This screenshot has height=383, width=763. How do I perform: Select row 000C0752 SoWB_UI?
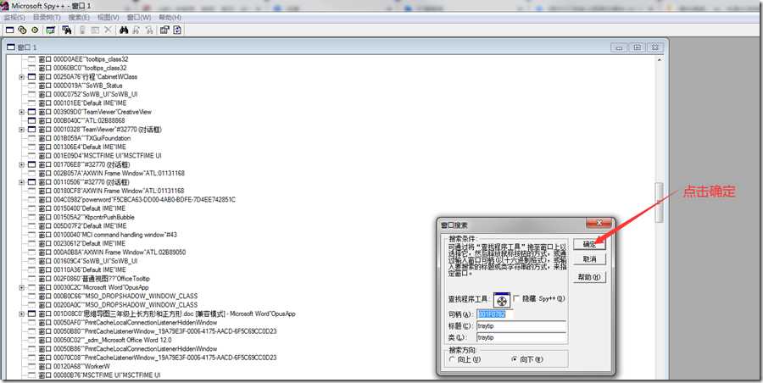click(88, 94)
